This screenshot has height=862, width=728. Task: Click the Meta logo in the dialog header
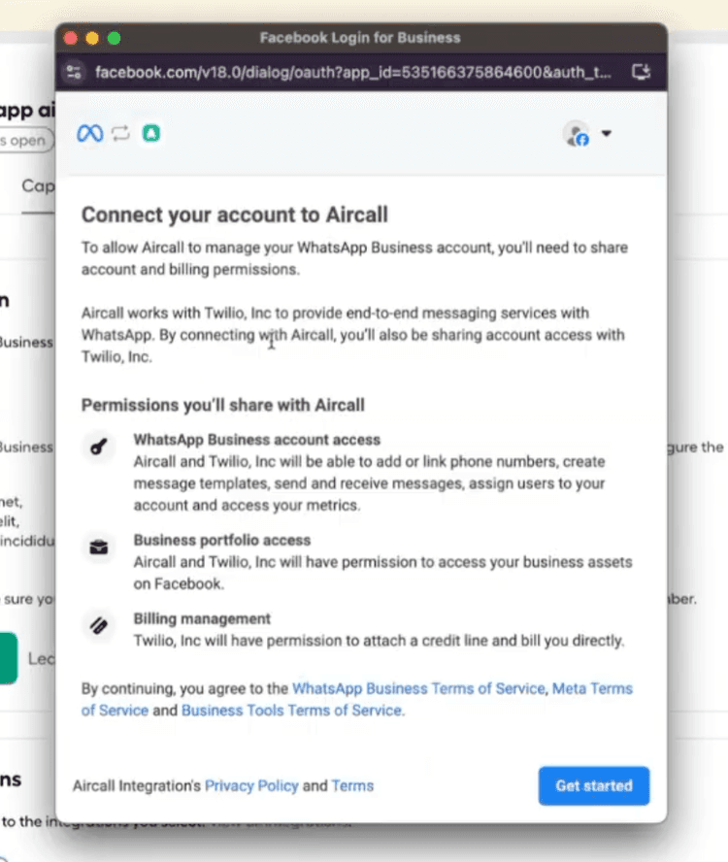88,133
